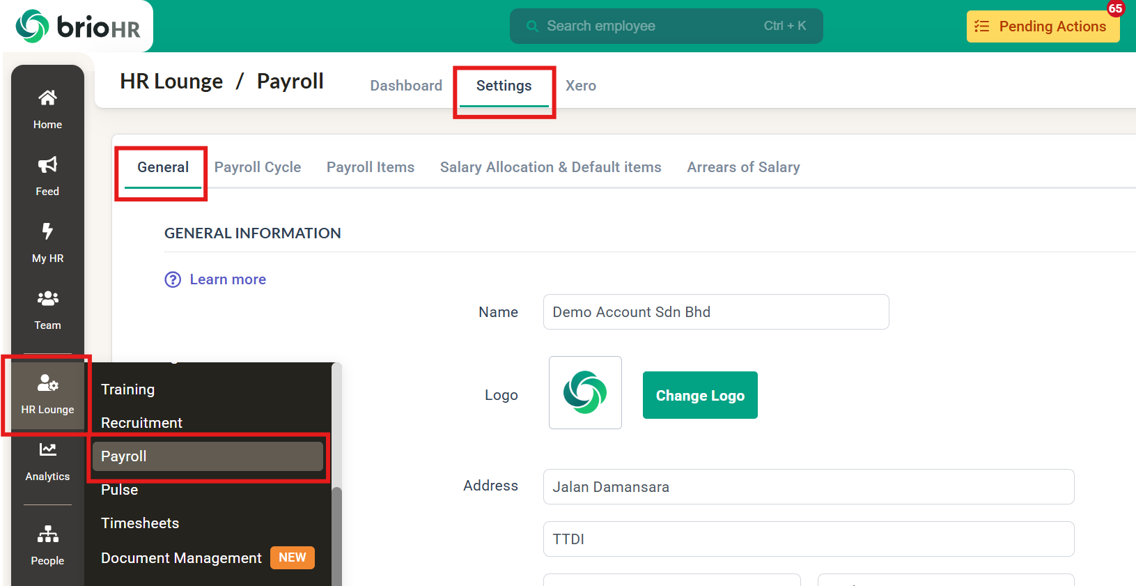The width and height of the screenshot is (1136, 586).
Task: Open the Team sidebar icon
Action: coord(47,298)
